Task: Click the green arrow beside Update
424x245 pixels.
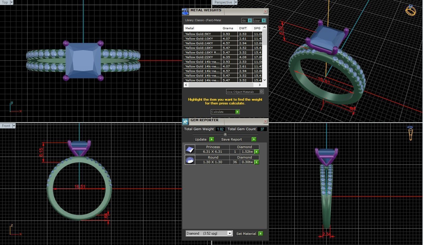Action: [212, 139]
